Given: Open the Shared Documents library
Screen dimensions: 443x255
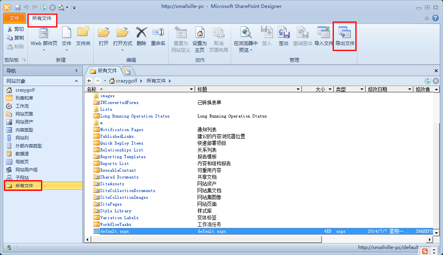Looking at the screenshot, I should [x=119, y=177].
